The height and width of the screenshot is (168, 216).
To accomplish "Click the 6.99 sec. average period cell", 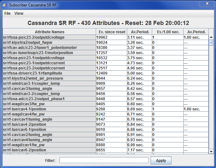I will point(140,145).
